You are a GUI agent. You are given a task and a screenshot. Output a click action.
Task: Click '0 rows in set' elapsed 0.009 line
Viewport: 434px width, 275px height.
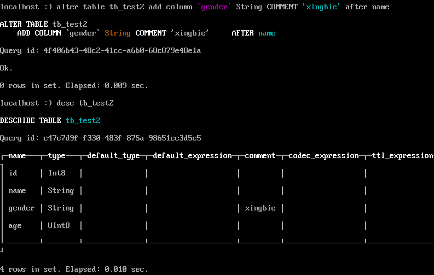pyautogui.click(x=74, y=86)
